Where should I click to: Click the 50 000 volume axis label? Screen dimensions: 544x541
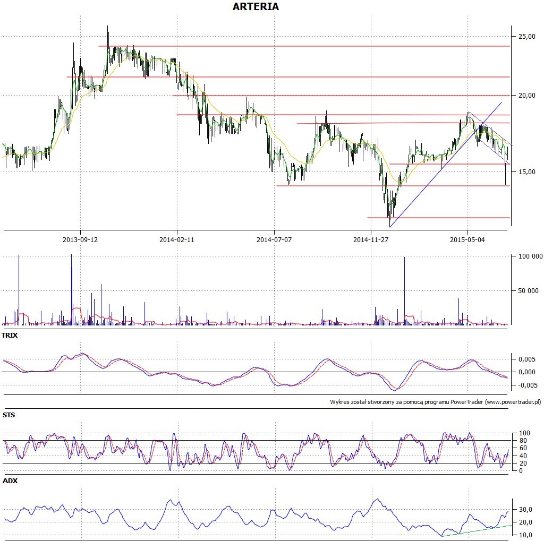point(529,290)
